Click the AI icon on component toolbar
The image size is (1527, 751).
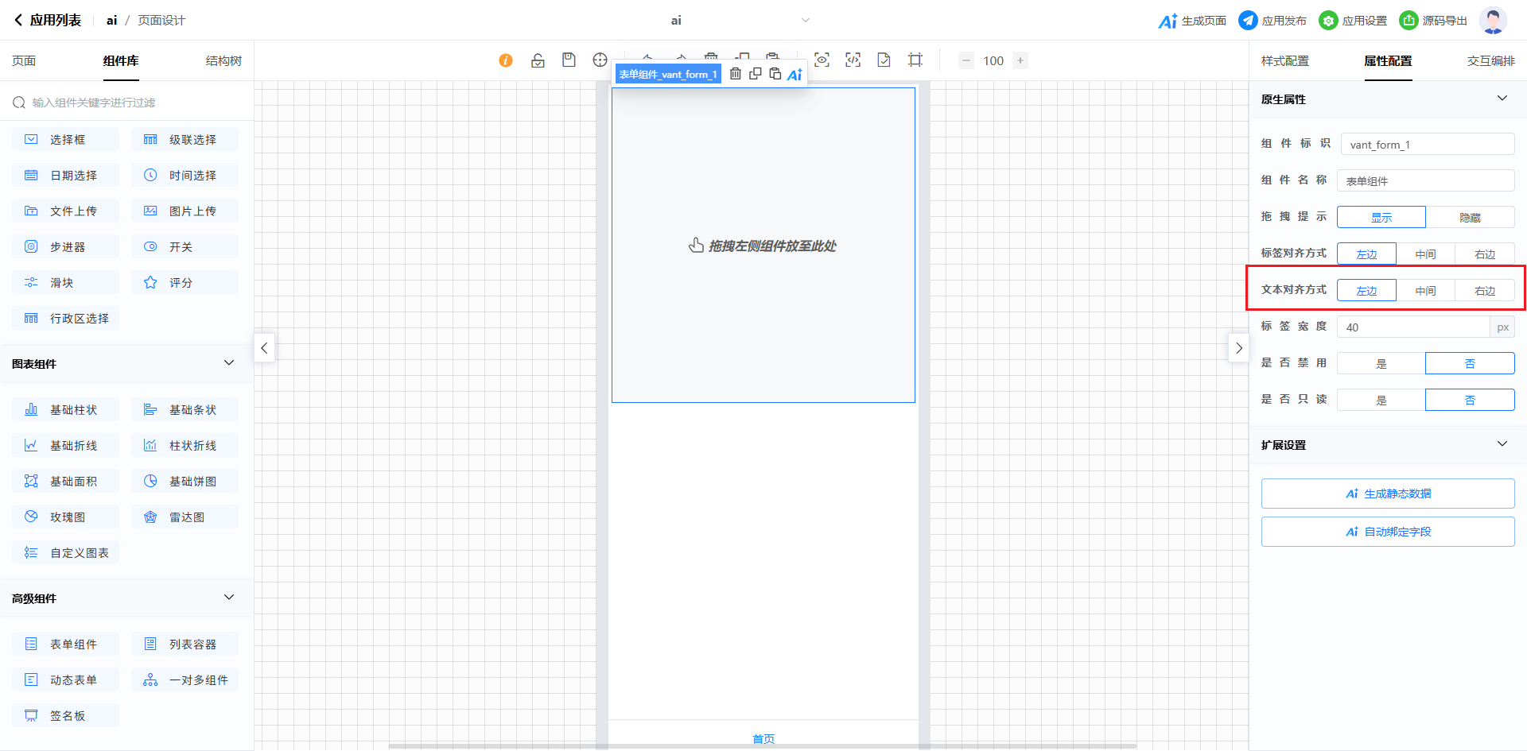(x=795, y=75)
